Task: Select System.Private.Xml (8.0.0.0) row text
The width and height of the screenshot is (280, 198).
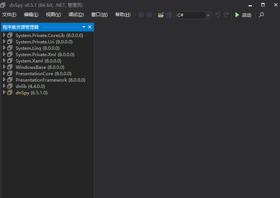Action: point(45,54)
